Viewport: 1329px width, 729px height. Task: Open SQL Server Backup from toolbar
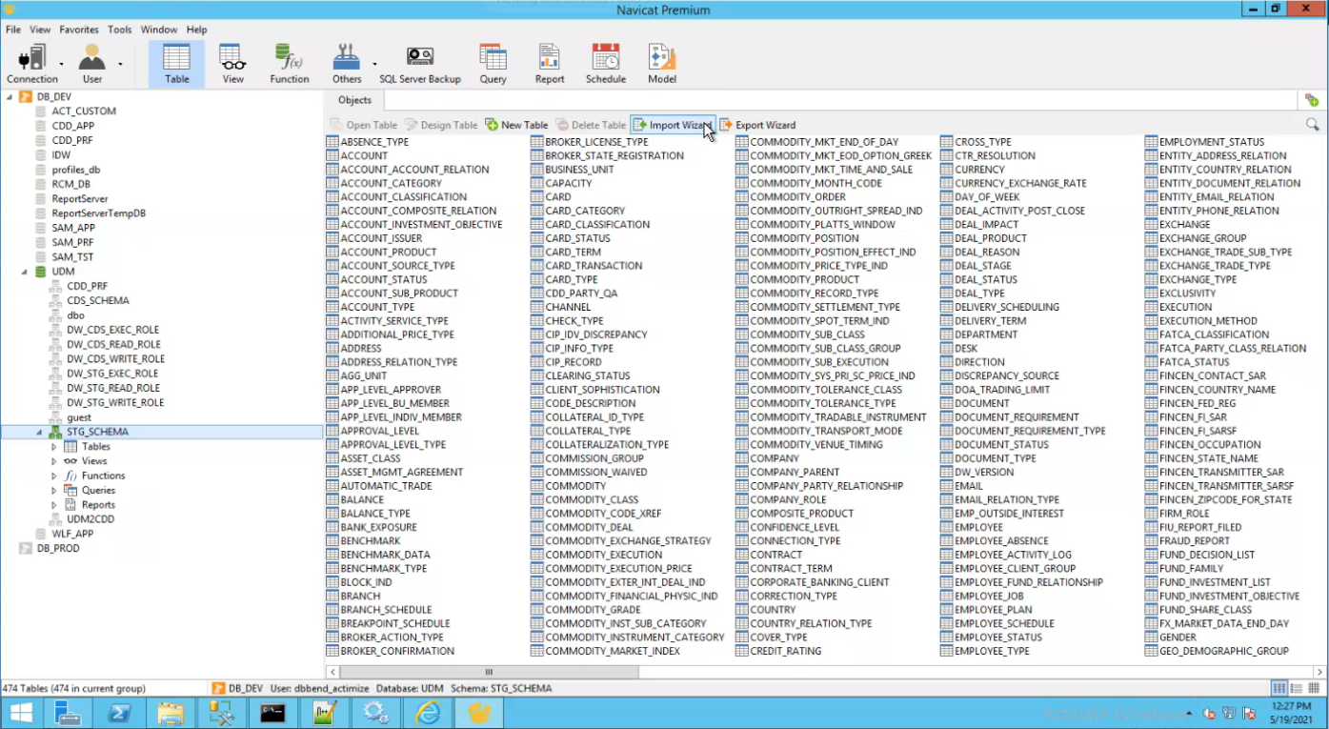(x=420, y=65)
